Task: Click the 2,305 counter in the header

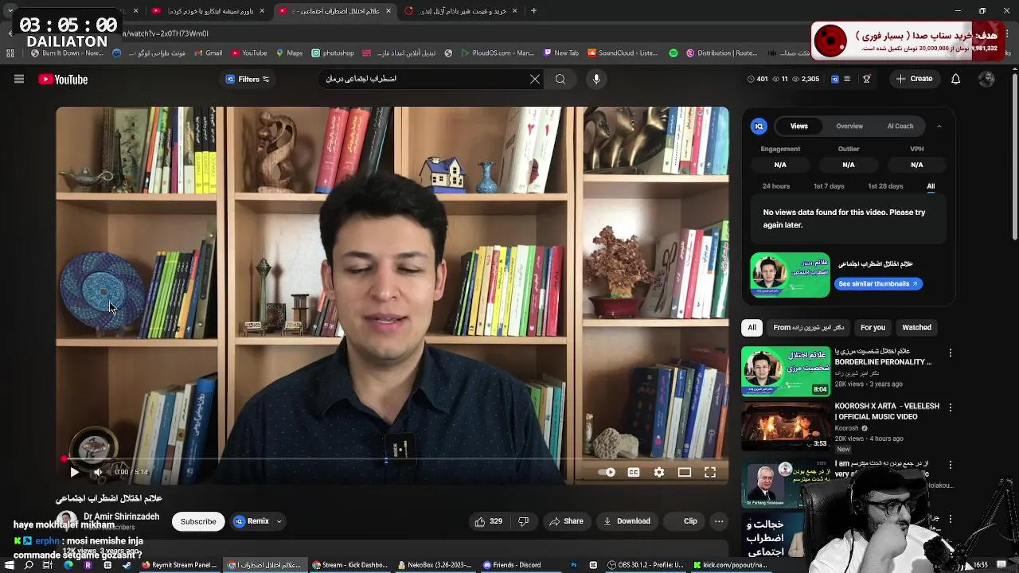Action: click(805, 79)
